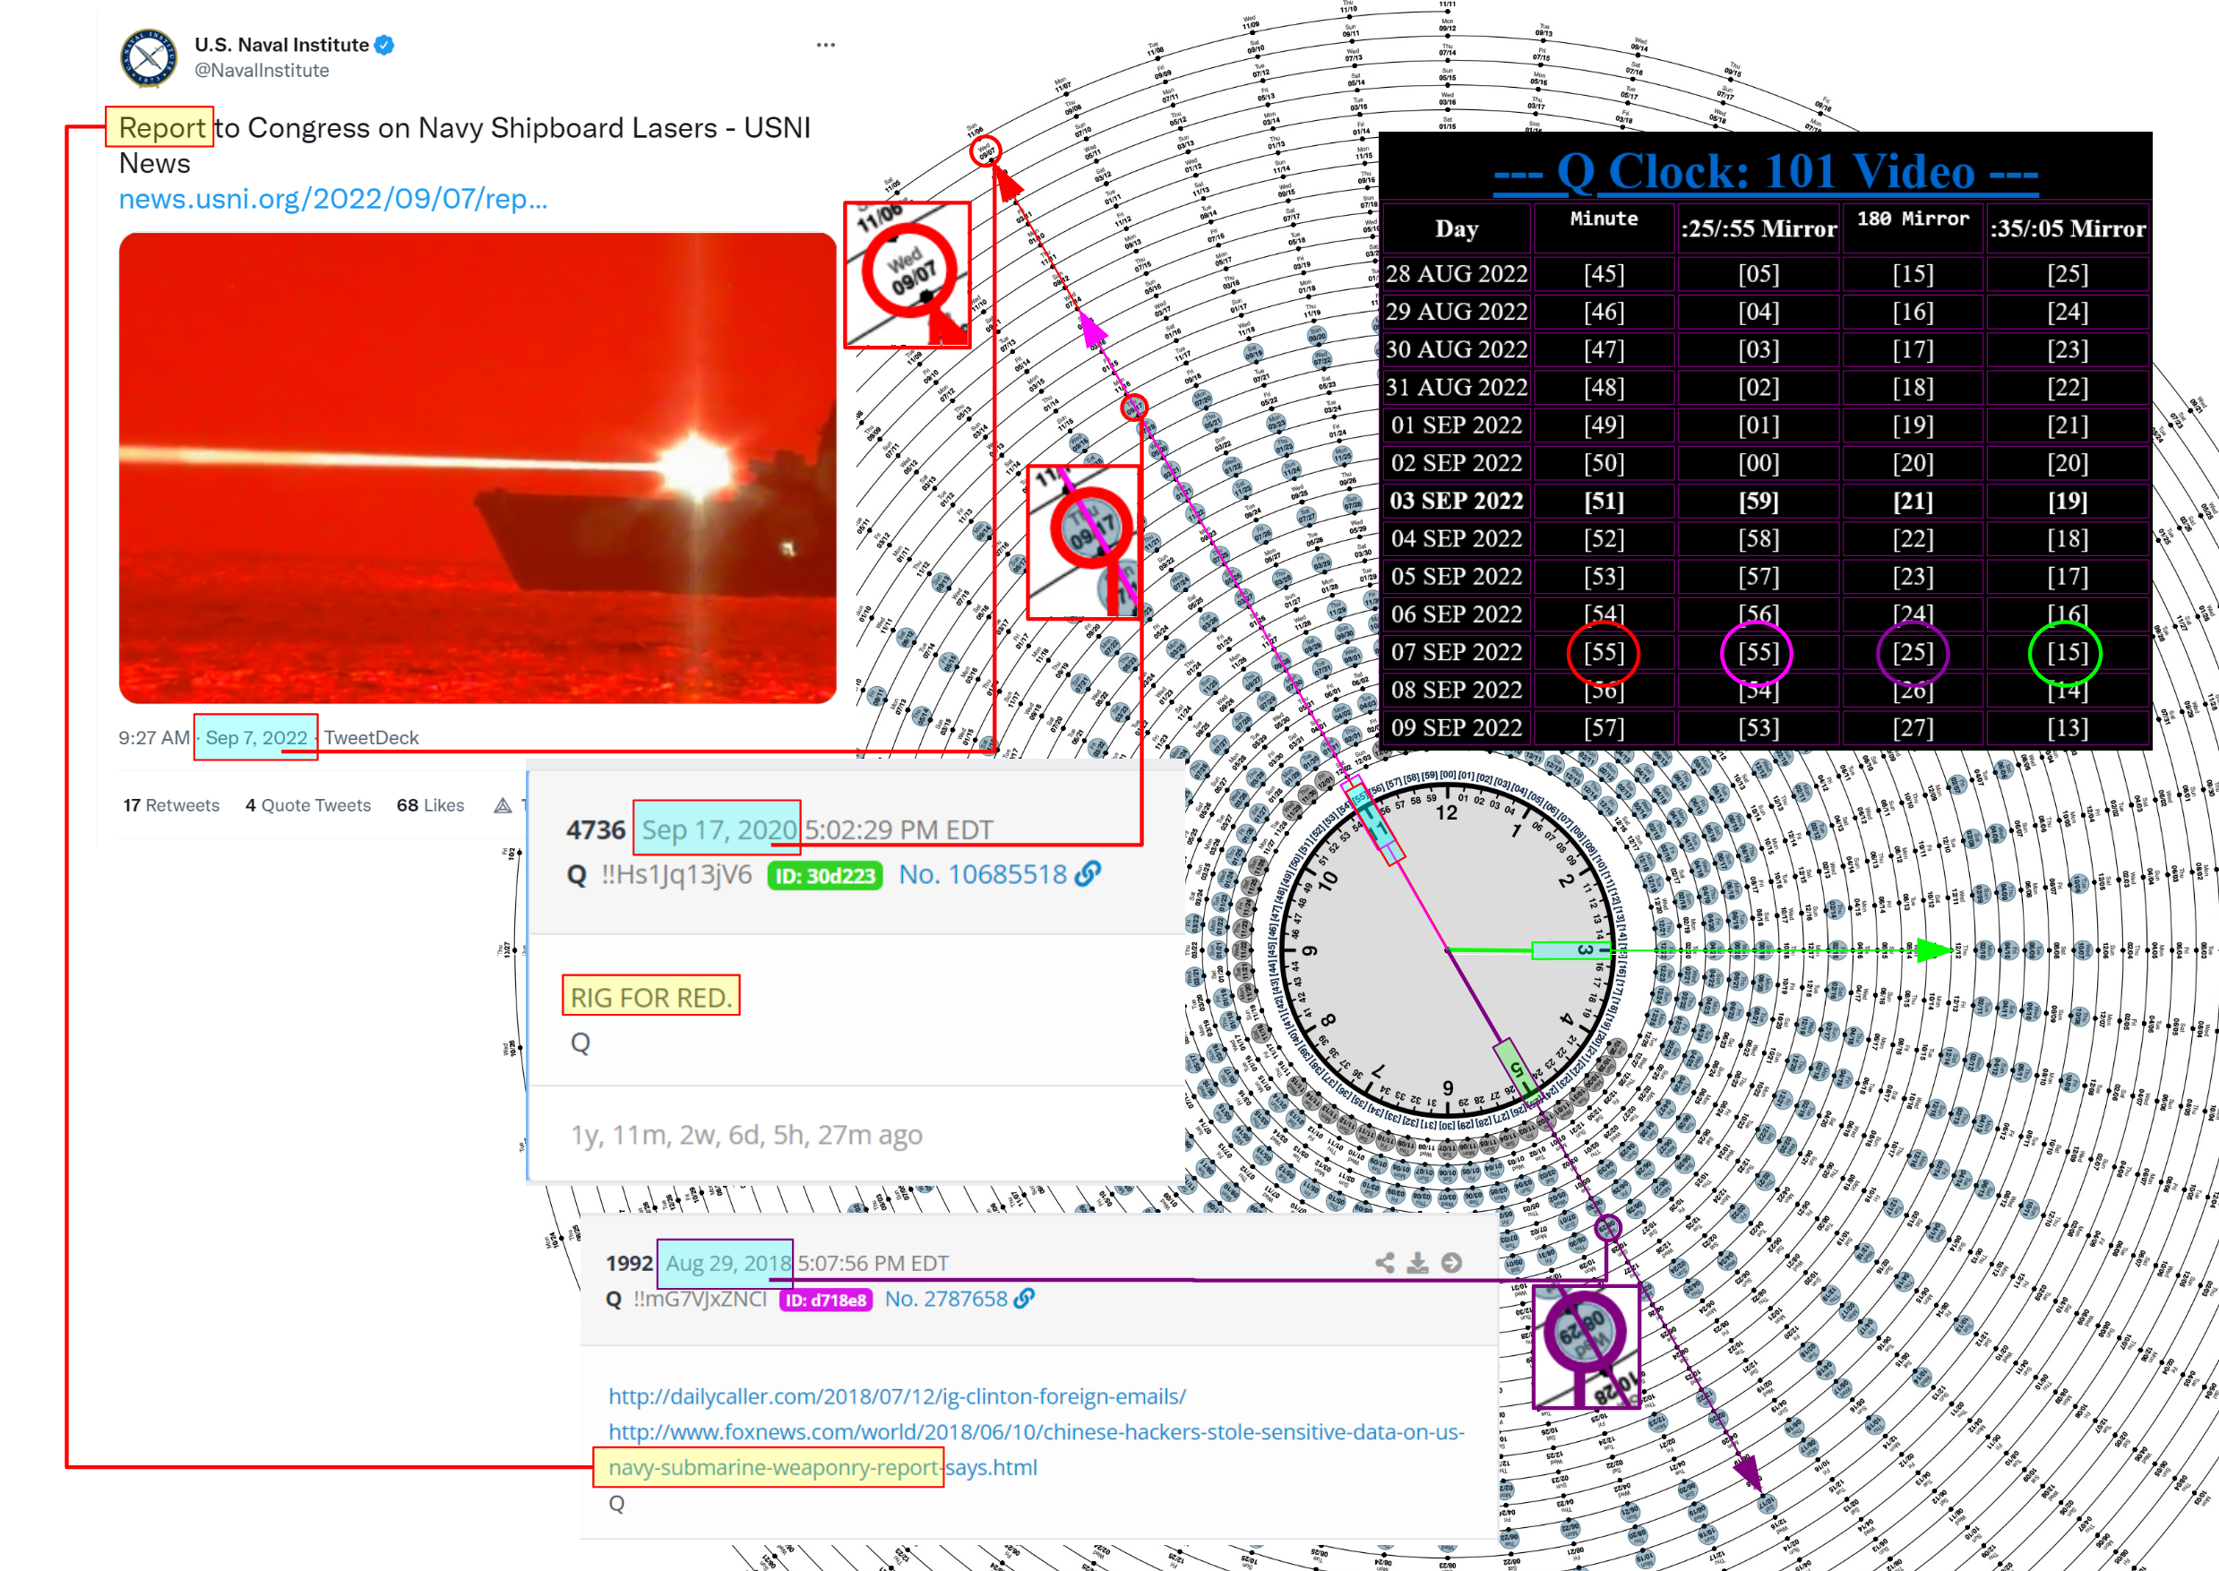This screenshot has height=1571, width=2219.
Task: Click the magenta ID: d718e8 badge
Action: click(x=826, y=1300)
